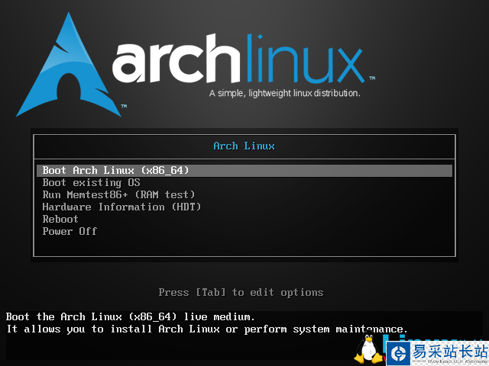Click 'Boot the Arch Linux (x86_64) live medium.' text
Viewport: 489px width, 366px height.
131,317
